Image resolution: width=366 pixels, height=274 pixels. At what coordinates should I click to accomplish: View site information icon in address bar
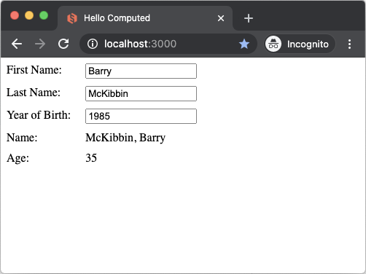[x=93, y=44]
